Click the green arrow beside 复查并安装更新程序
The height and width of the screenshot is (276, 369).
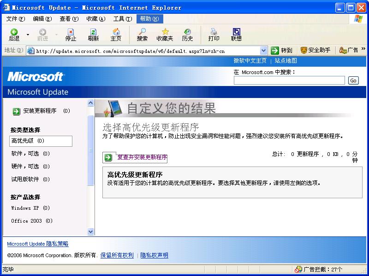pyautogui.click(x=108, y=157)
